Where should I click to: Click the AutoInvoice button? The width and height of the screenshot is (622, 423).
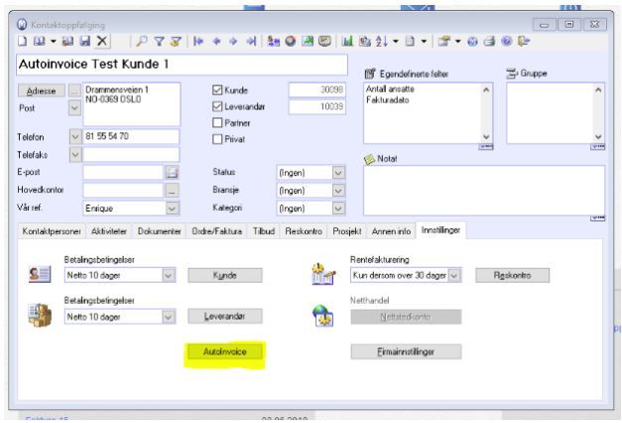click(224, 352)
